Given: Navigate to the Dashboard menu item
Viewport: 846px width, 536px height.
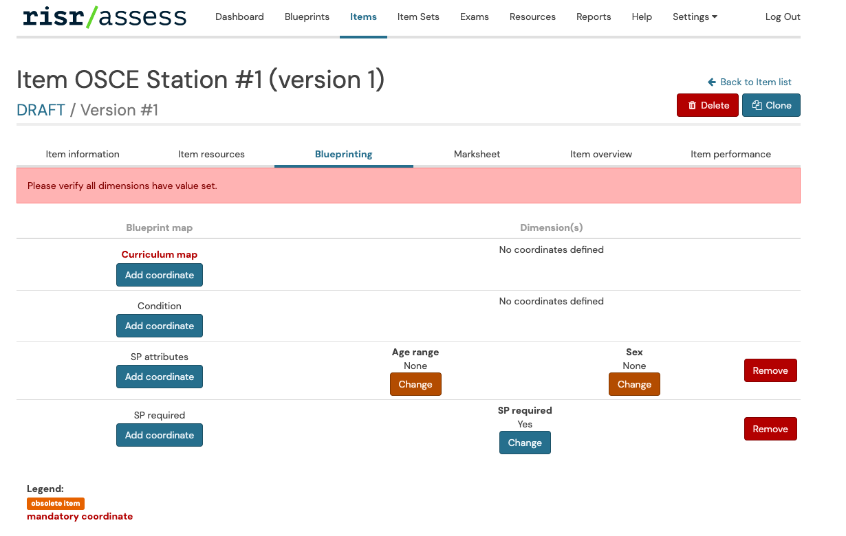Looking at the screenshot, I should [x=239, y=16].
